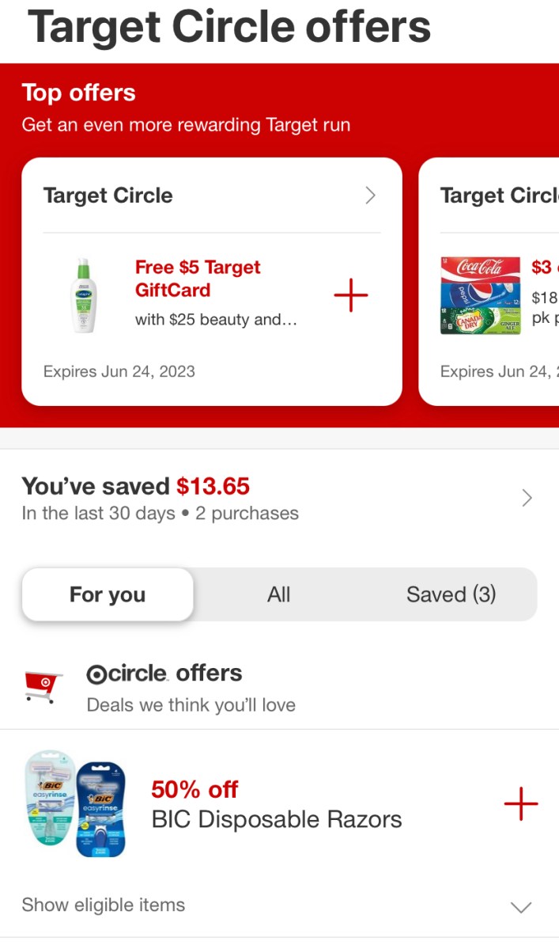Viewport: 559px width, 949px height.
Task: Switch to the All offers tab
Action: 279,594
